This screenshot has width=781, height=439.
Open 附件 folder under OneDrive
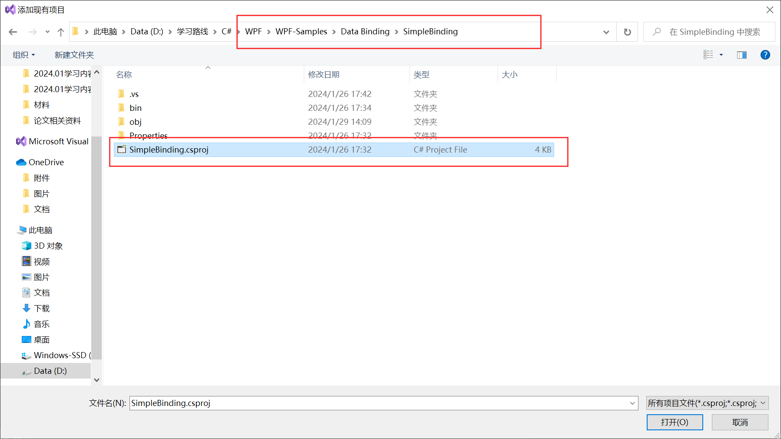coord(42,178)
